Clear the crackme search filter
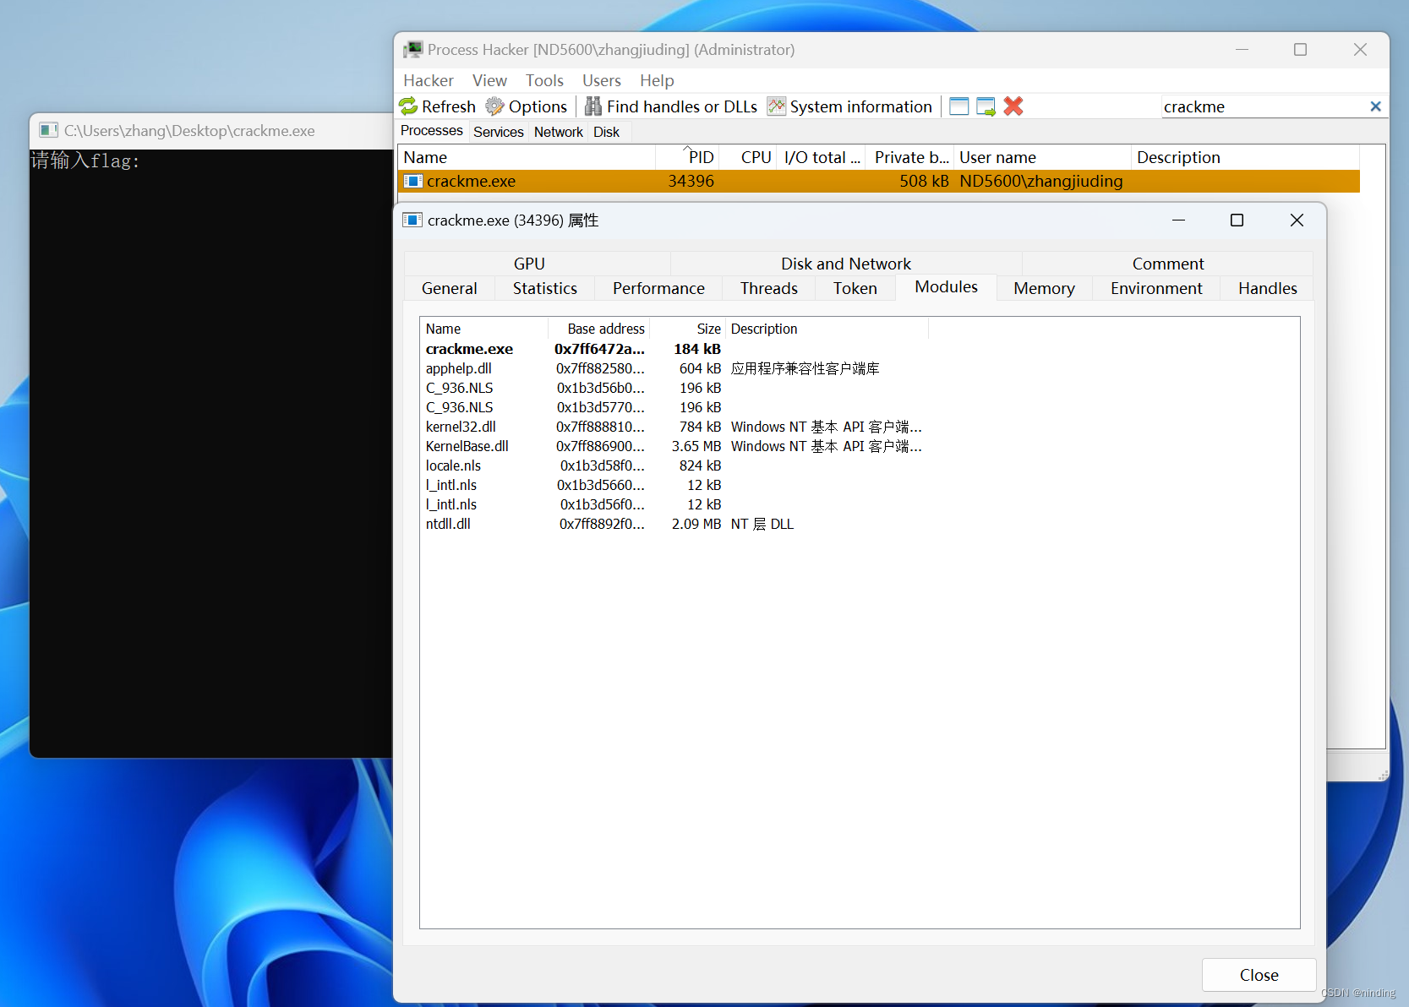This screenshot has width=1409, height=1007. tap(1375, 106)
